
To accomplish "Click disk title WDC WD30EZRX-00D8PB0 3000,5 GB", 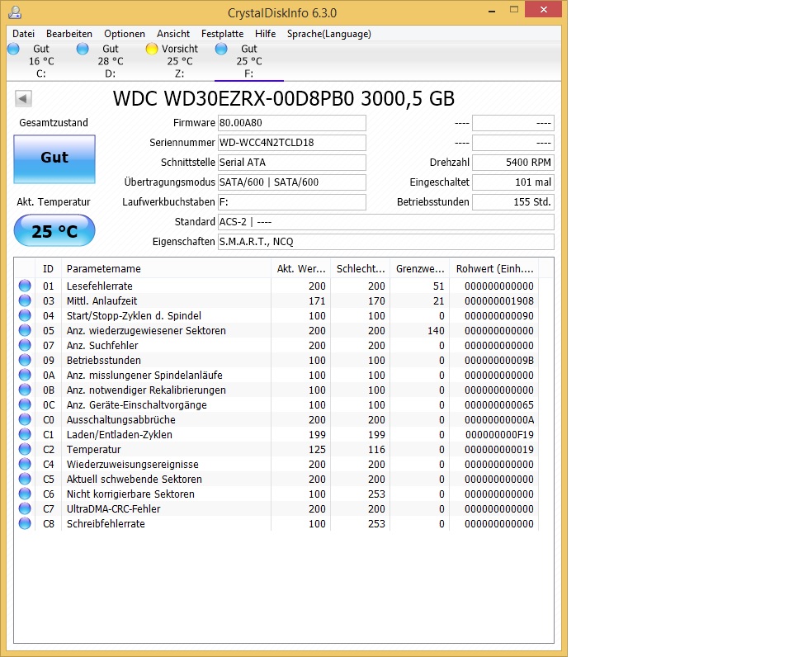I will click(284, 98).
